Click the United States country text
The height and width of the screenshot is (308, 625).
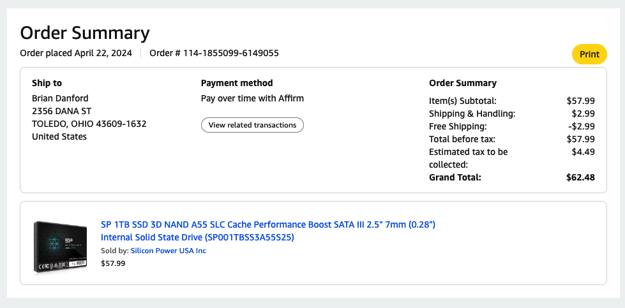[x=59, y=136]
